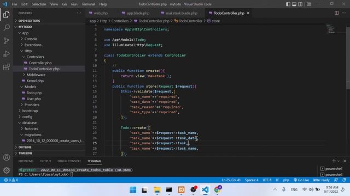Click the Explorer more actions ellipsis
This screenshot has height=196, width=350.
point(79,13)
